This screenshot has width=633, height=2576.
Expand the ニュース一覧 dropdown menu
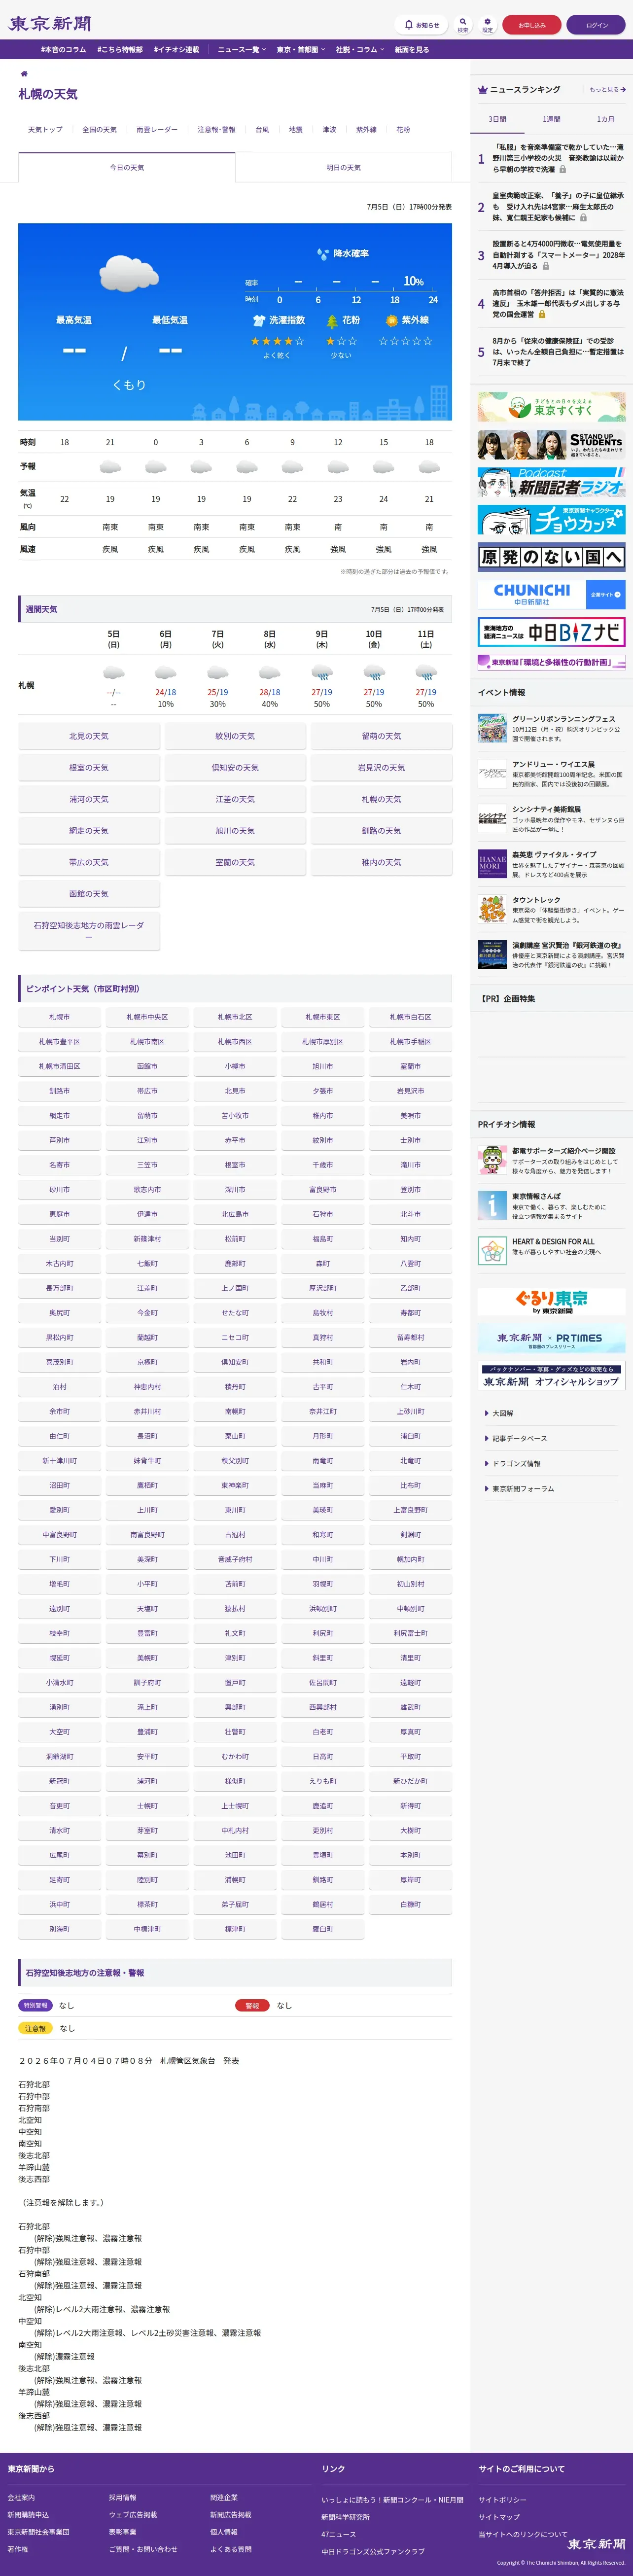(x=241, y=50)
